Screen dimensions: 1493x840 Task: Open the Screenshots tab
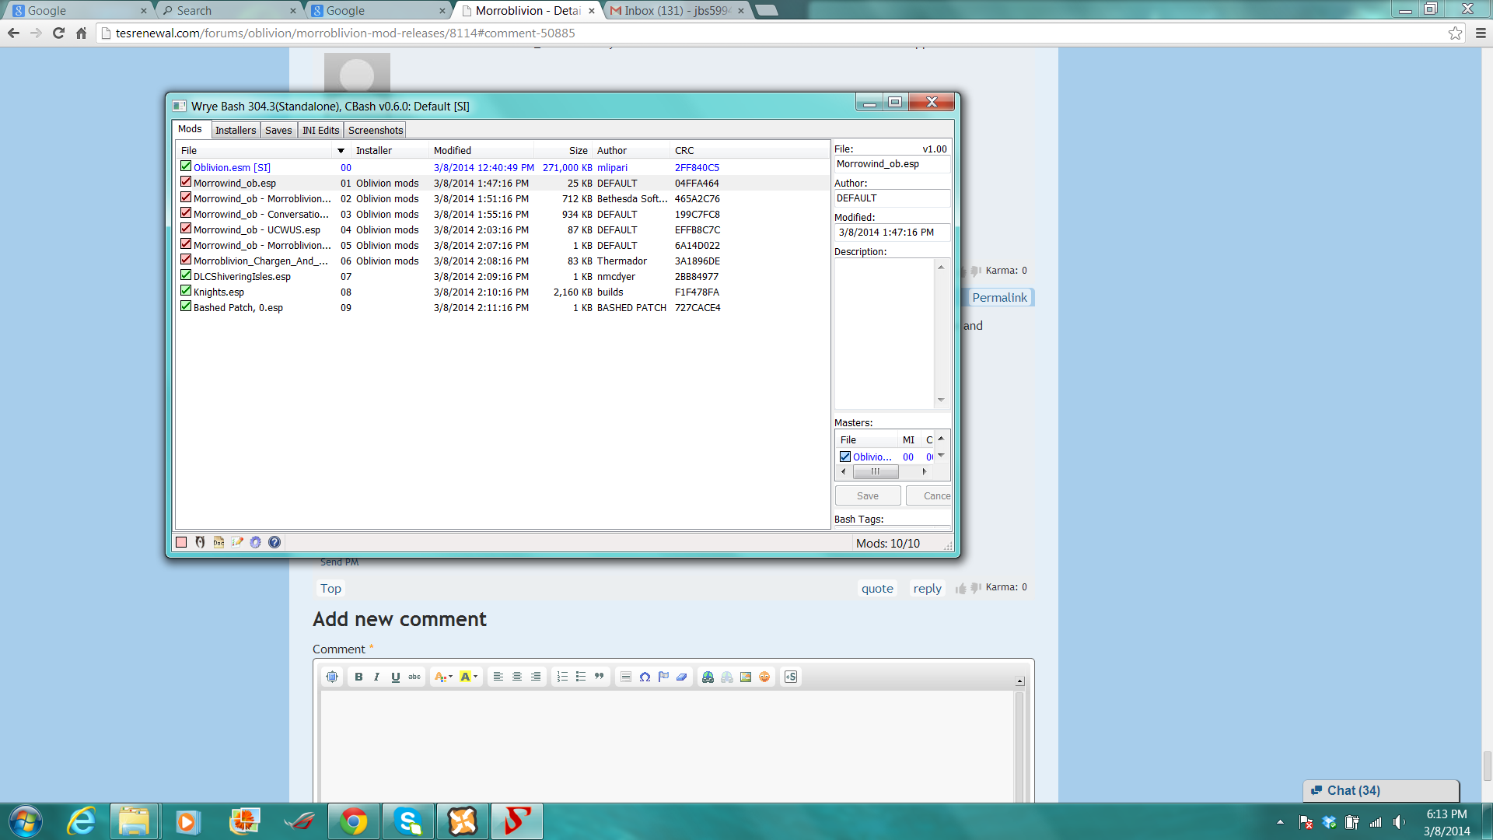click(x=376, y=130)
